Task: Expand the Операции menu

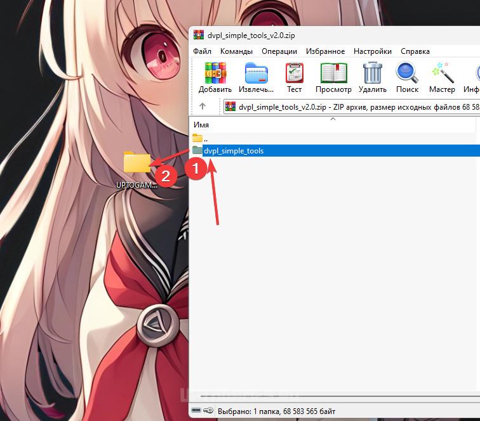Action: tap(279, 51)
